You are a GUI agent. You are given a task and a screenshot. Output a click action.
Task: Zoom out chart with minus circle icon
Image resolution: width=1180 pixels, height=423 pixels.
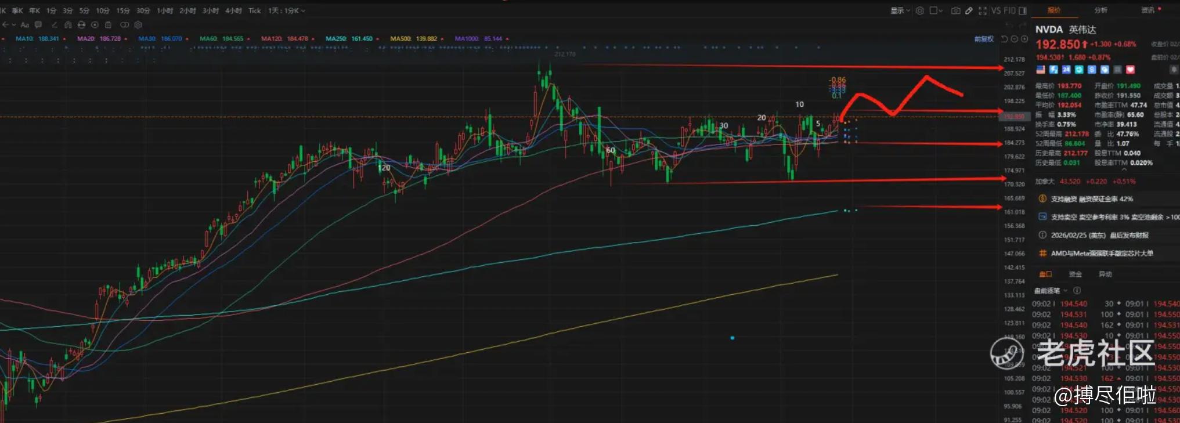point(1014,39)
